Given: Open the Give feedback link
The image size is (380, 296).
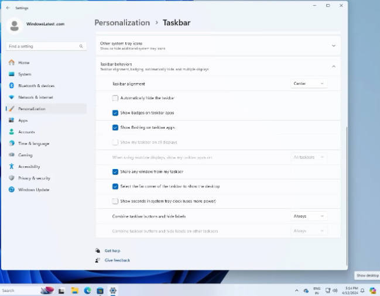Looking at the screenshot, I should click(x=117, y=260).
